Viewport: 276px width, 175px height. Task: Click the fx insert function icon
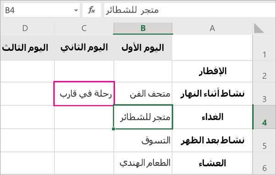point(92,10)
